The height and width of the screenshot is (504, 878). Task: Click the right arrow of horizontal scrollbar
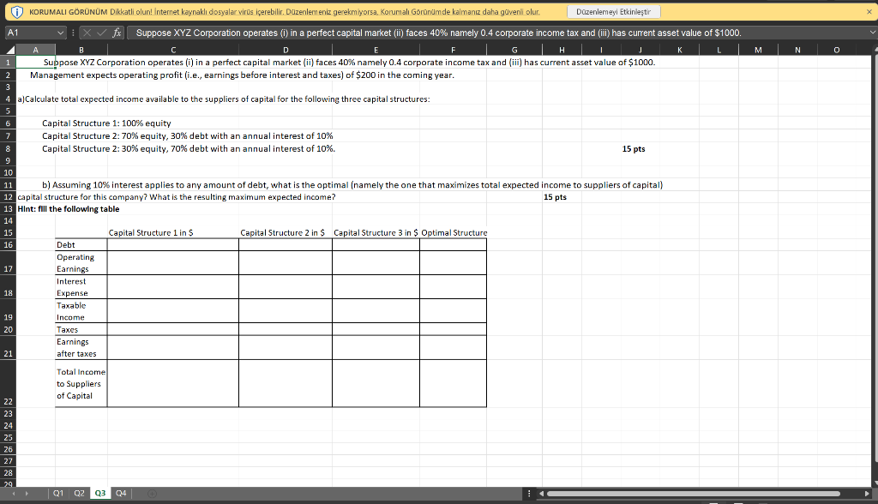point(867,494)
